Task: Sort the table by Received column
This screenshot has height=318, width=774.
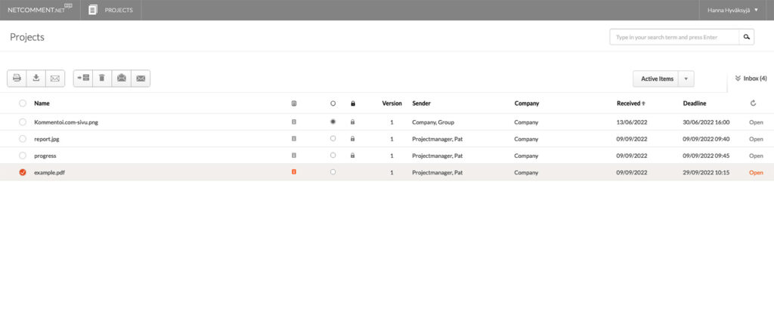Action: coord(630,103)
